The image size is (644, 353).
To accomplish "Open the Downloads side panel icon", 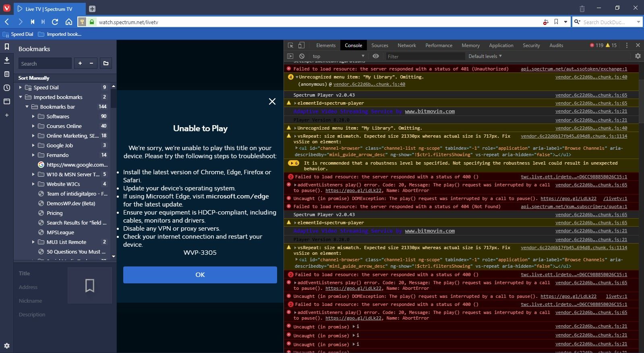I will coord(7,60).
